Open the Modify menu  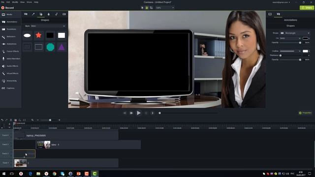(15, 2)
